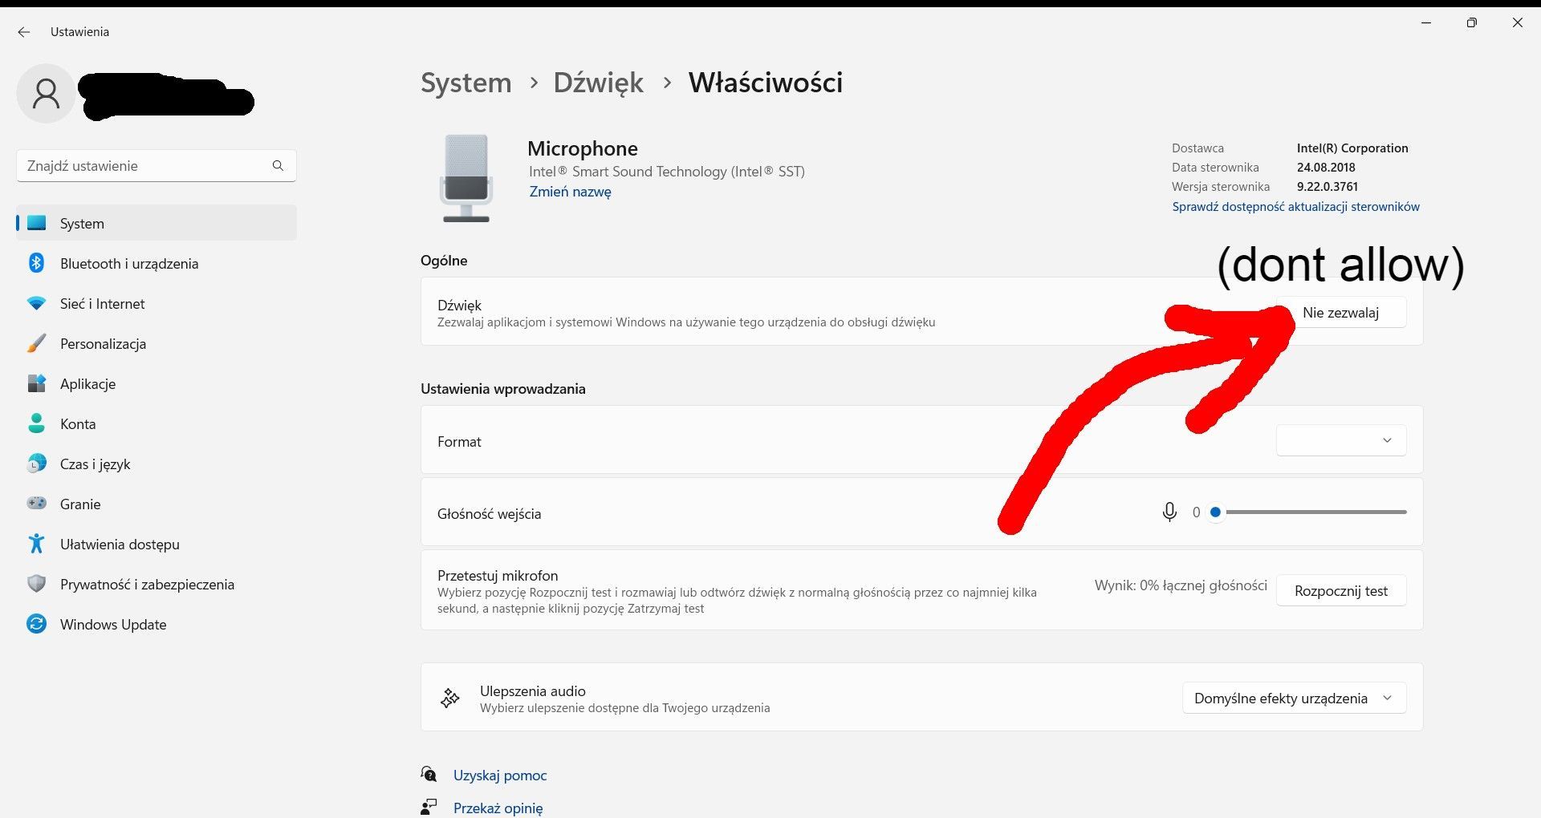Open Bluetooth i urządzenia settings
This screenshot has height=818, width=1541.
coord(128,263)
